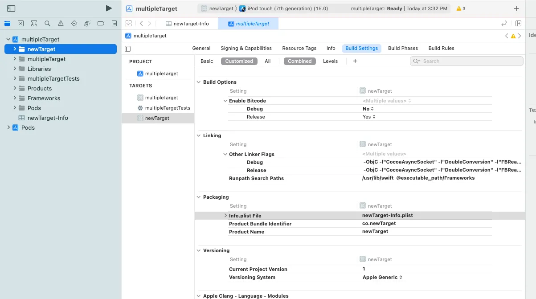Show Basic build settings

coord(207,61)
